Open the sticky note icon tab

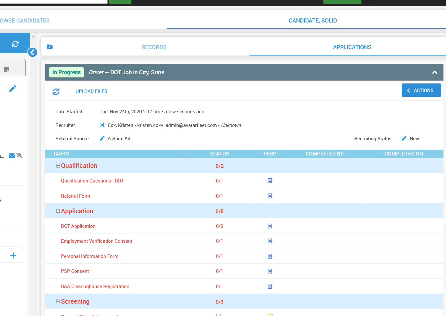6,69
